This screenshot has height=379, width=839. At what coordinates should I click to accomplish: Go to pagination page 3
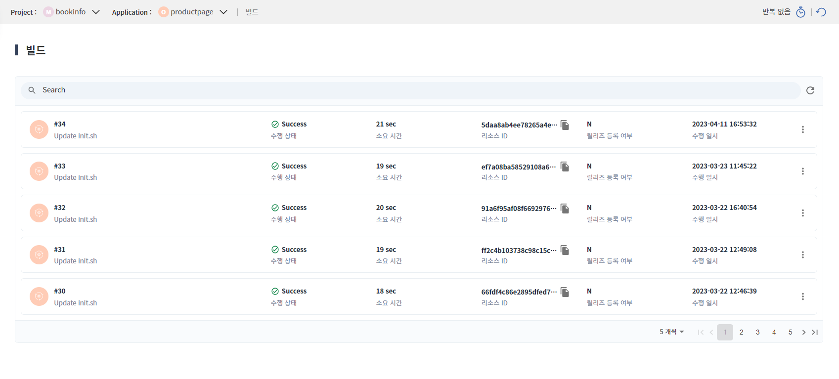pyautogui.click(x=757, y=332)
